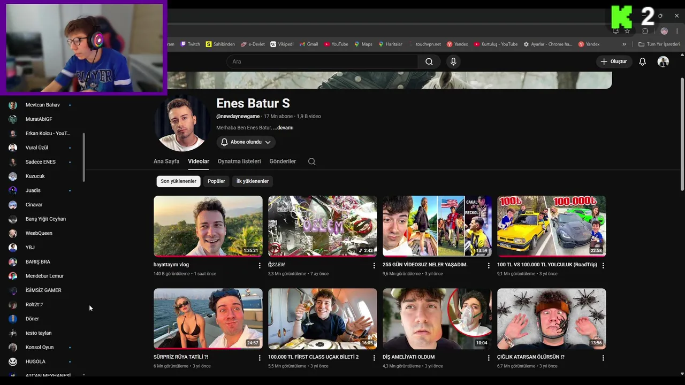
Task: Open Konsol Oyun channel in sidebar
Action: (40, 348)
